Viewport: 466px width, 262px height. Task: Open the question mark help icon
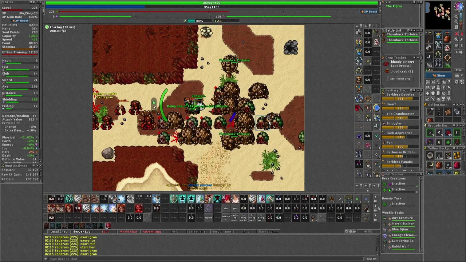click(449, 82)
